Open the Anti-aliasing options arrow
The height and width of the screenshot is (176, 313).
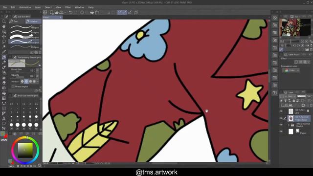point(38,82)
